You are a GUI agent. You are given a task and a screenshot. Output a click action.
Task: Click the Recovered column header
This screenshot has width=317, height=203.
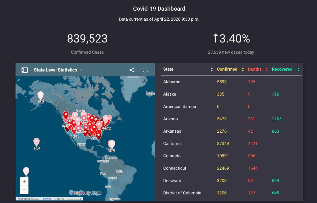tap(282, 69)
